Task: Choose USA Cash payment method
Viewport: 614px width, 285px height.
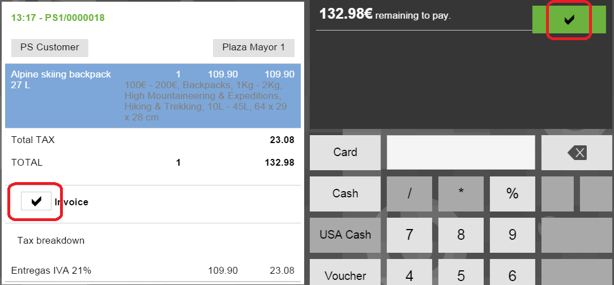Action: pyautogui.click(x=345, y=235)
